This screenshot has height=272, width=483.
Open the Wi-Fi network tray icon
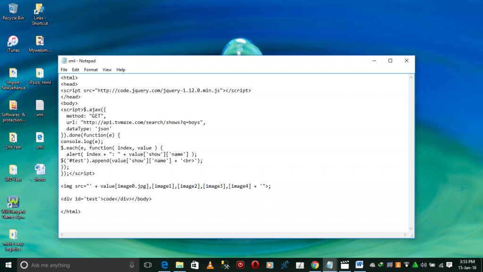tap(441, 265)
